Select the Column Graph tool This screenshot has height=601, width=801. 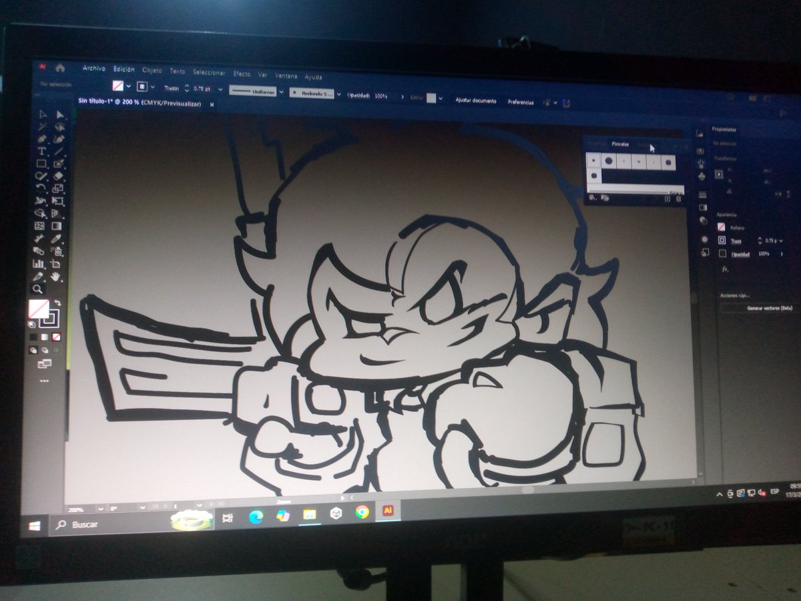click(x=39, y=263)
